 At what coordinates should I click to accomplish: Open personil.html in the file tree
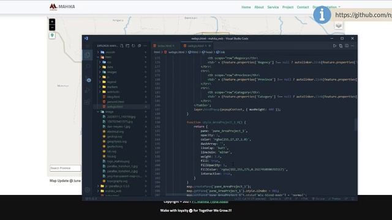(116, 102)
